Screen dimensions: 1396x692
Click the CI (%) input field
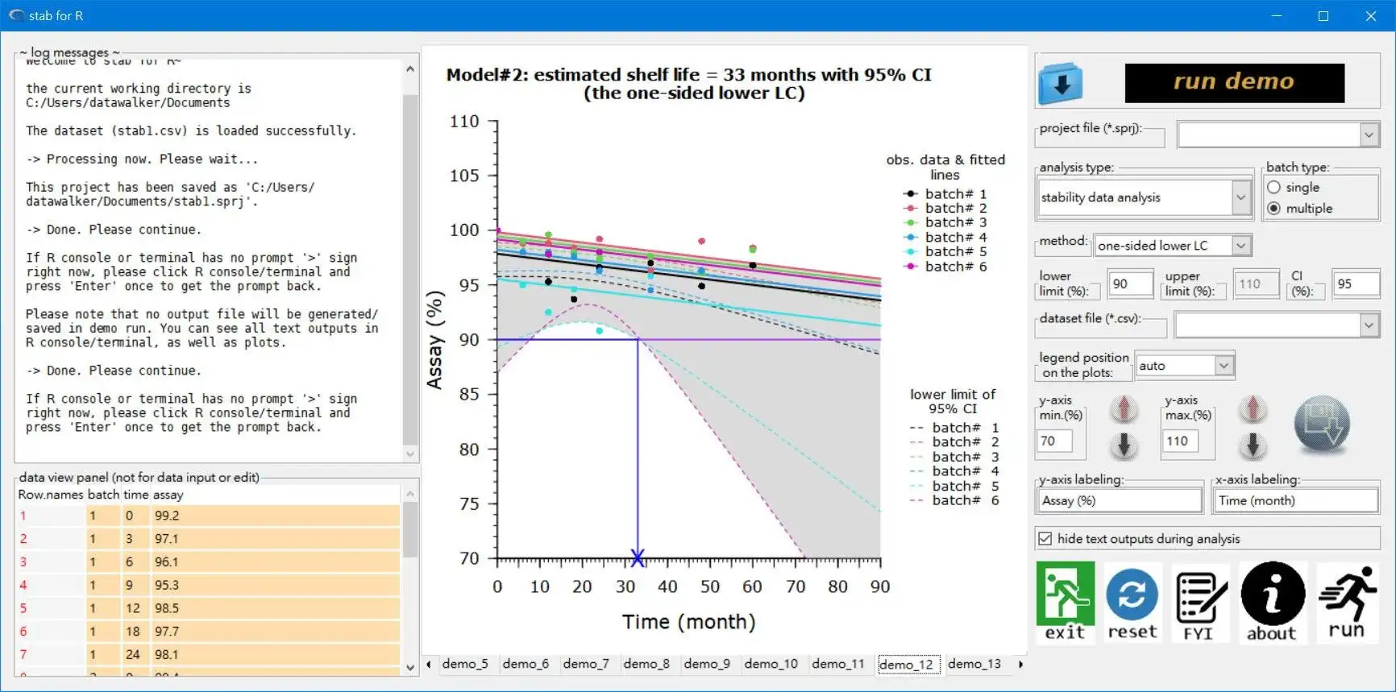coord(1356,284)
